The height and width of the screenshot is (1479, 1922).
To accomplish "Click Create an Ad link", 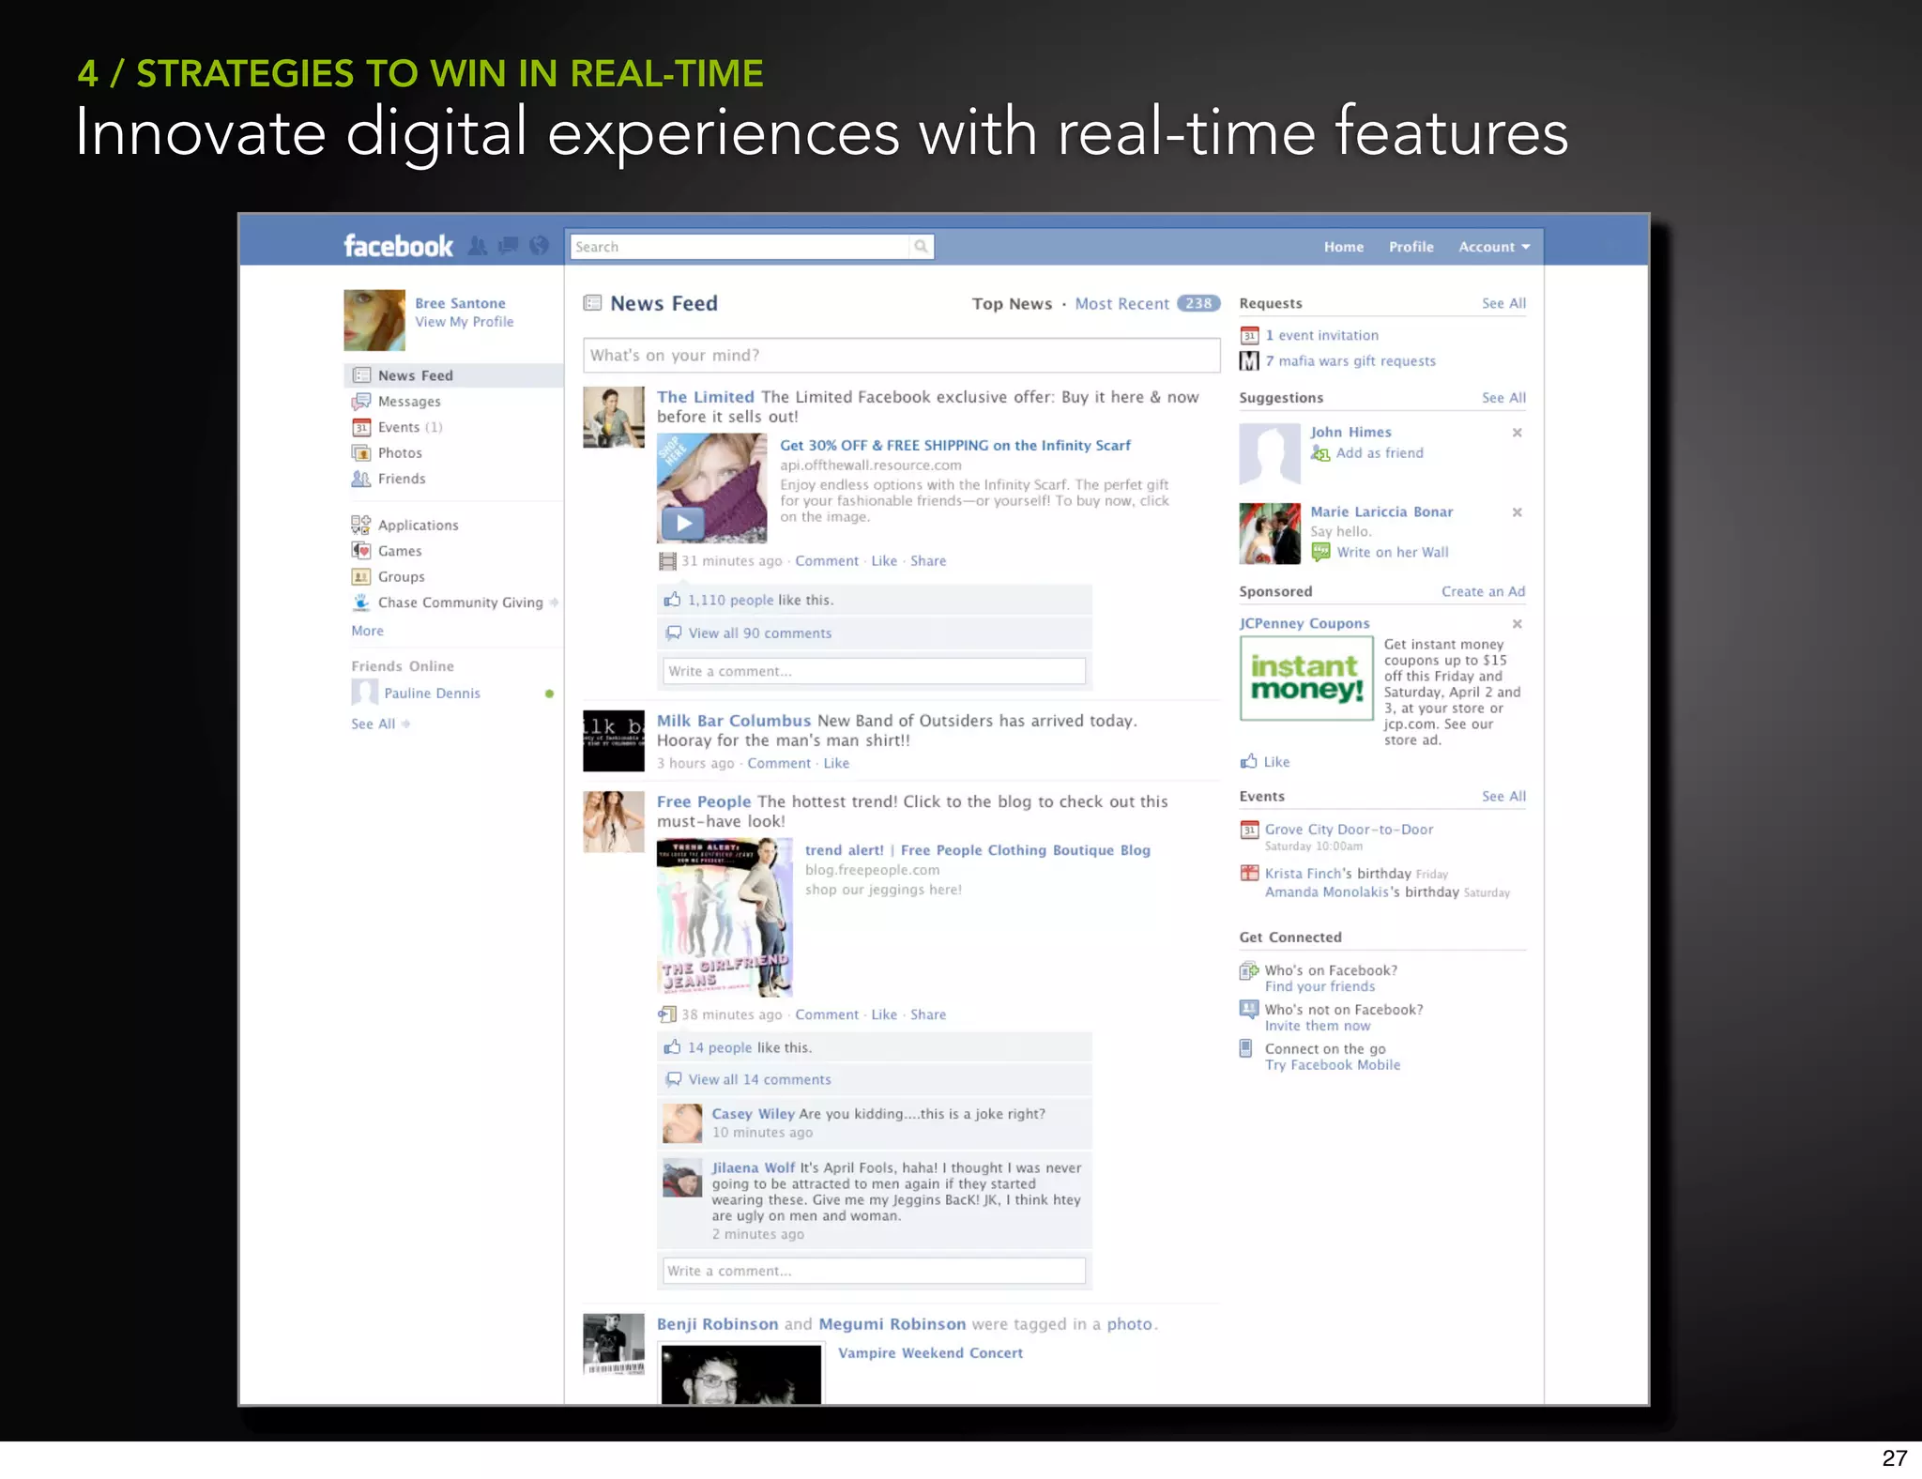I will pyautogui.click(x=1483, y=591).
